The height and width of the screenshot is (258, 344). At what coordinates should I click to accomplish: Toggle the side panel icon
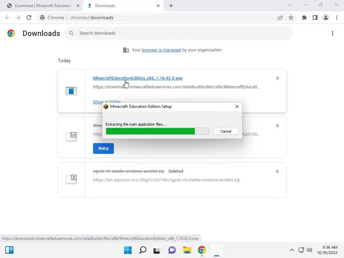click(315, 17)
